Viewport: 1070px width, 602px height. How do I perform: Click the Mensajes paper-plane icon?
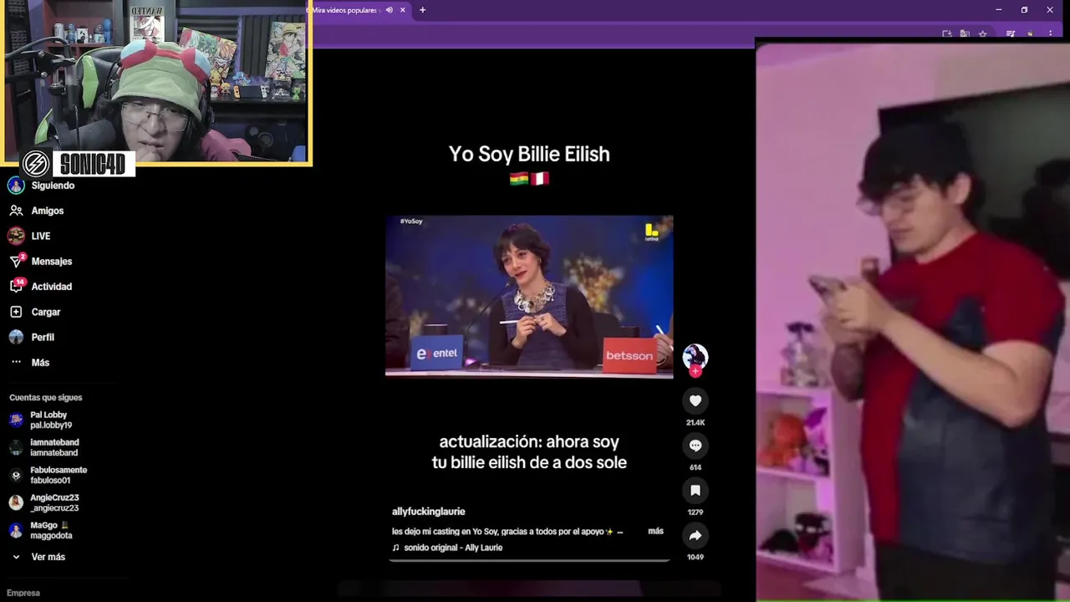tap(16, 261)
